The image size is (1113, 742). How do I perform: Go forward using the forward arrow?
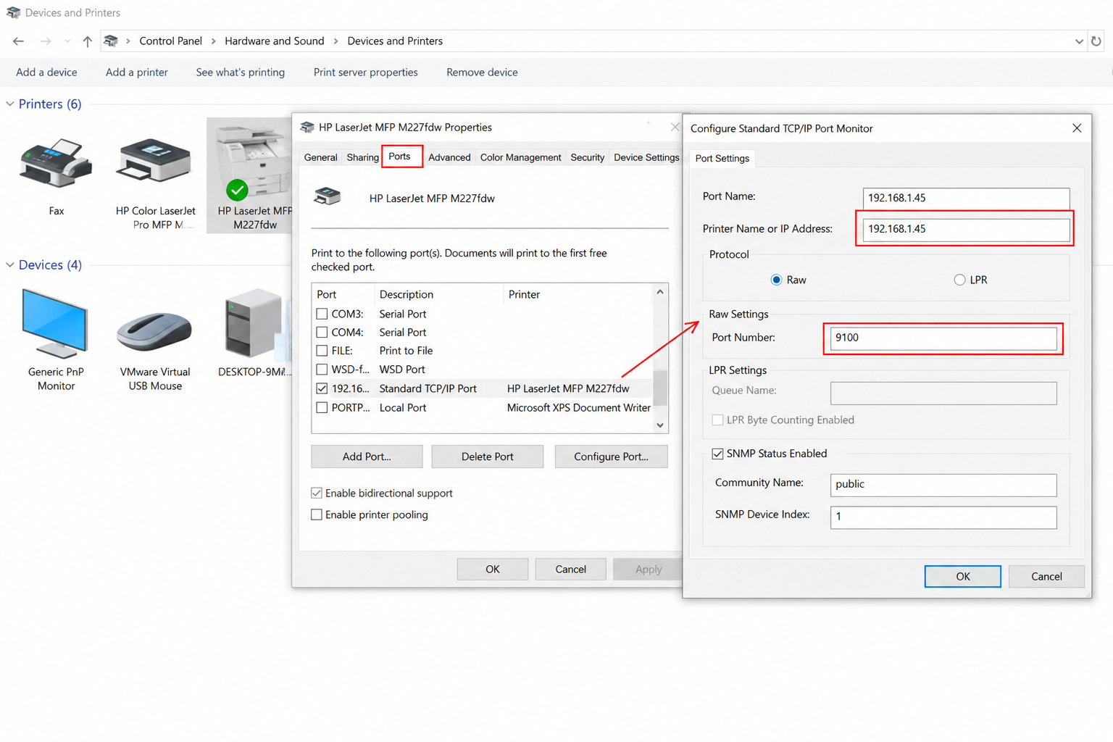tap(45, 41)
